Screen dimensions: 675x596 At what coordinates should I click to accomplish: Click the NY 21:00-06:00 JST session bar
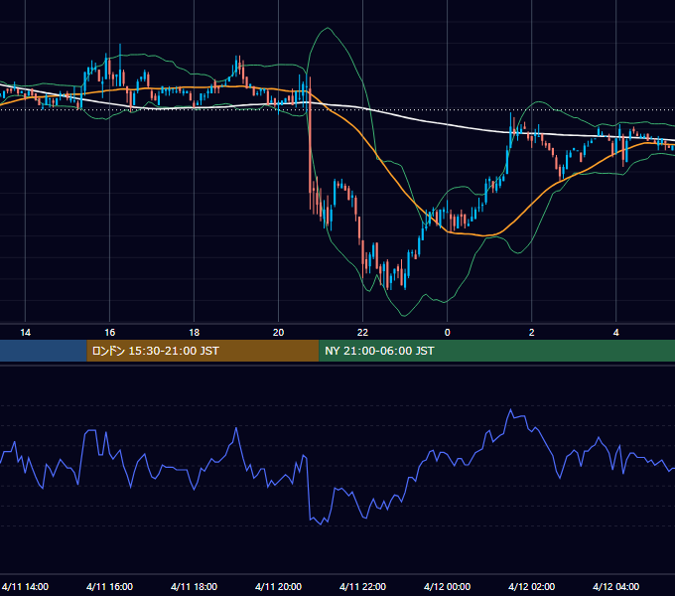point(496,351)
